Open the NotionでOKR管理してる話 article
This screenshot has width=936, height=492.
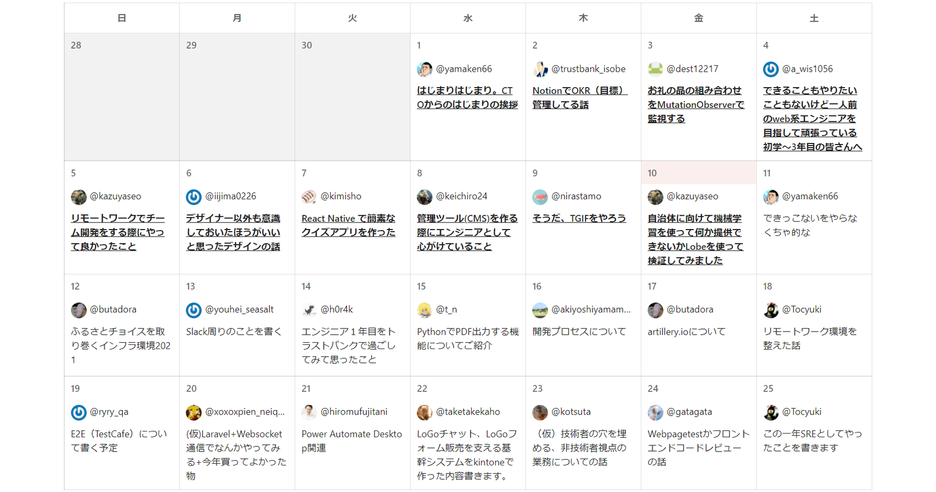pyautogui.click(x=579, y=98)
